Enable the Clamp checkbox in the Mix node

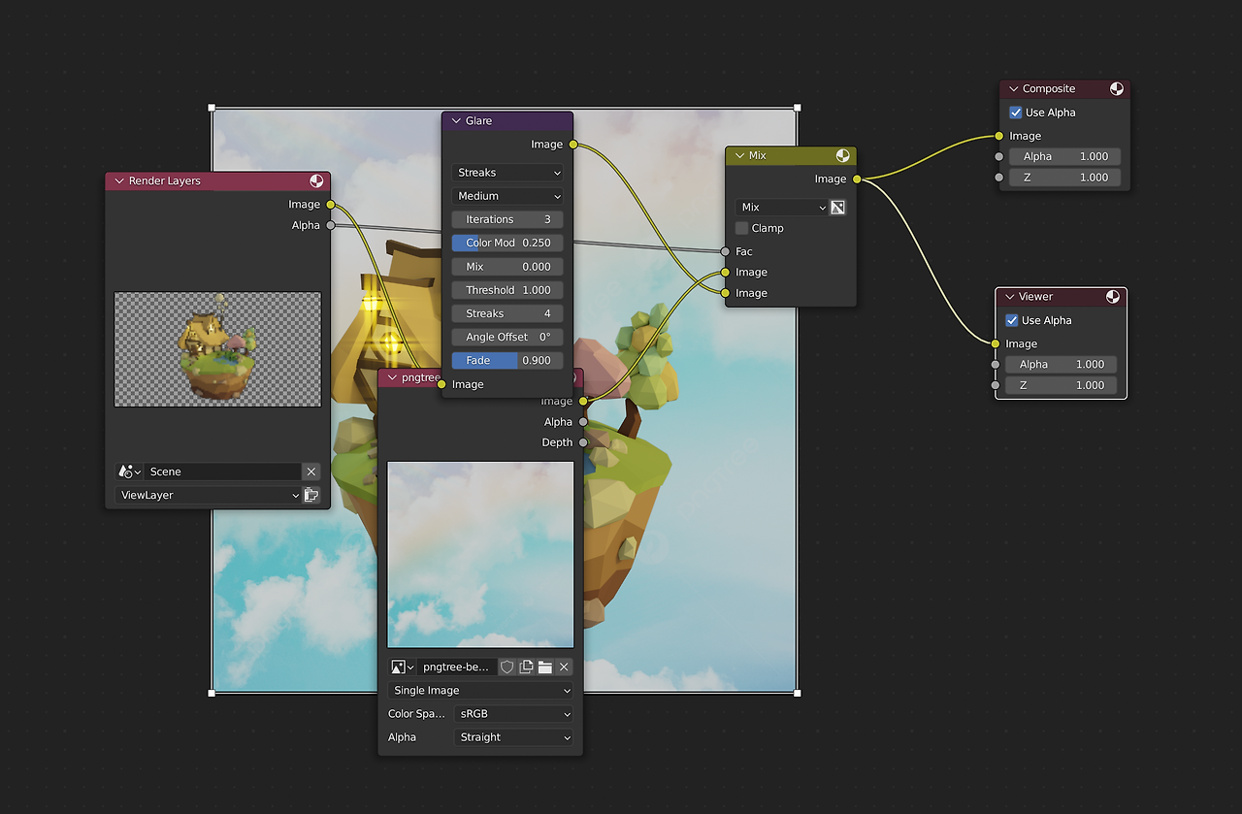(x=742, y=228)
